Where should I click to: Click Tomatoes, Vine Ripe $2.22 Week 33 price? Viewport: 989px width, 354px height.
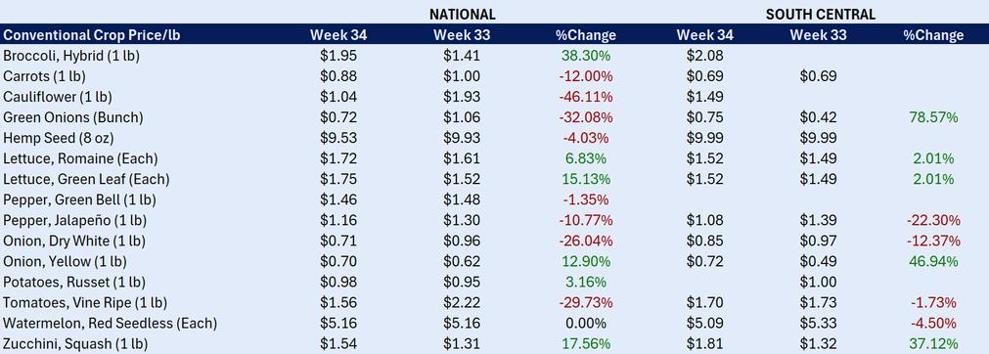461,302
